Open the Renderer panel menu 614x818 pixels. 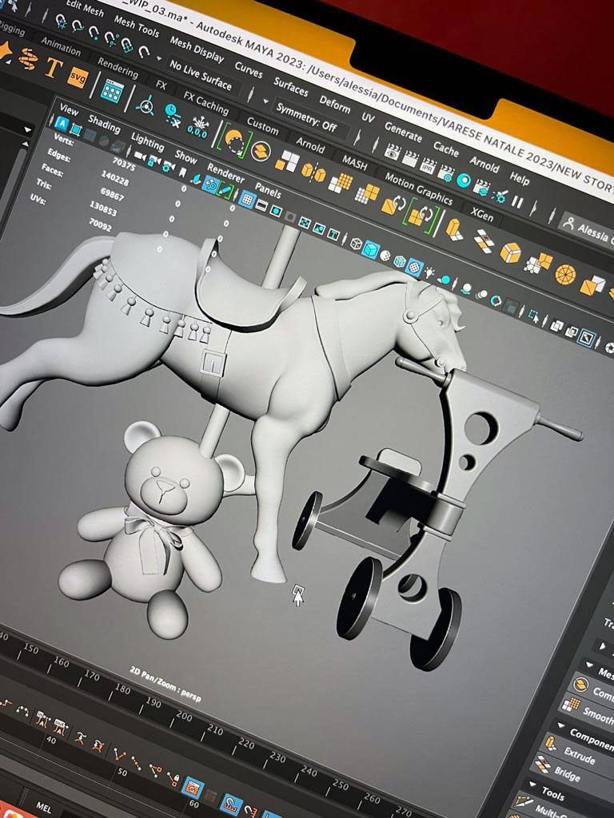coord(225,173)
